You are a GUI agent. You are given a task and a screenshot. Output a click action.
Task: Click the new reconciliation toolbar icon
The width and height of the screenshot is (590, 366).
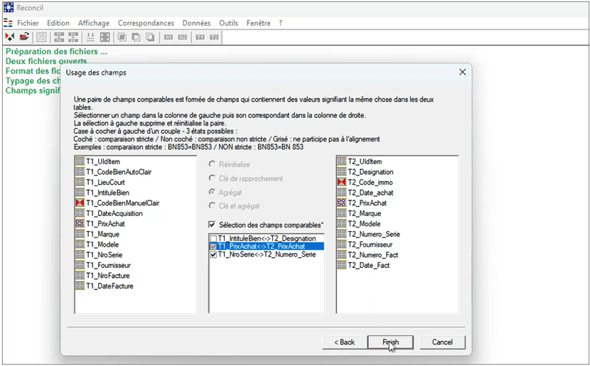10,37
